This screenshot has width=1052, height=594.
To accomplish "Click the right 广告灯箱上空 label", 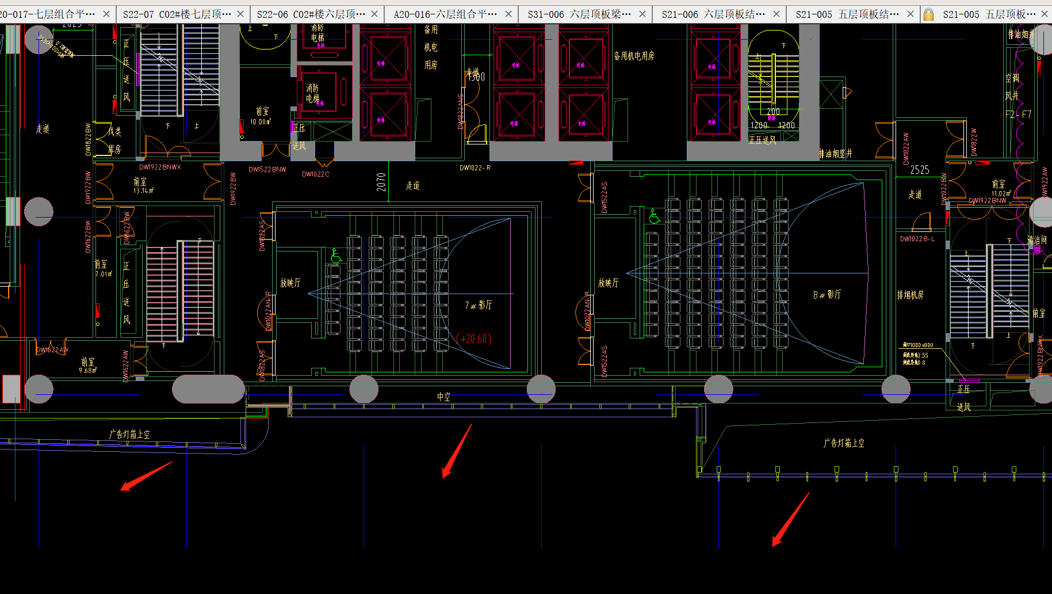I will (844, 443).
